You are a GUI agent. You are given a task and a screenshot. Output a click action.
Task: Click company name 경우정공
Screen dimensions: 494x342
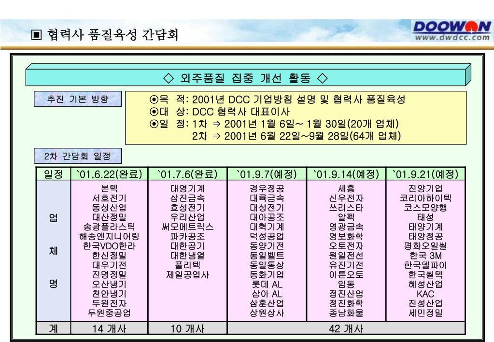267,188
